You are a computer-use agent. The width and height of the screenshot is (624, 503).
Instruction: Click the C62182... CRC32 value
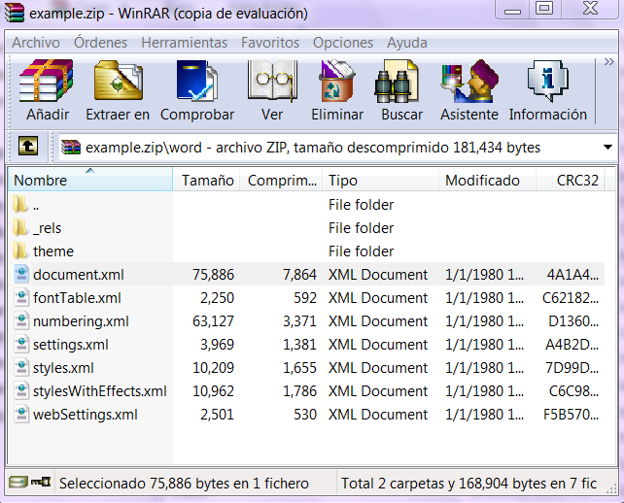pos(571,298)
